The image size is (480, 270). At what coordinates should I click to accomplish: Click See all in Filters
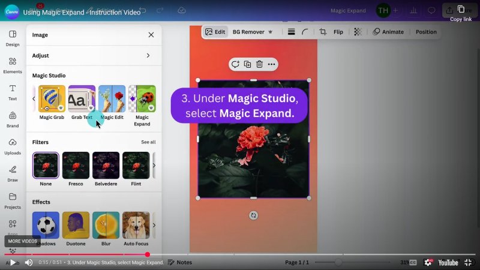[x=148, y=142]
